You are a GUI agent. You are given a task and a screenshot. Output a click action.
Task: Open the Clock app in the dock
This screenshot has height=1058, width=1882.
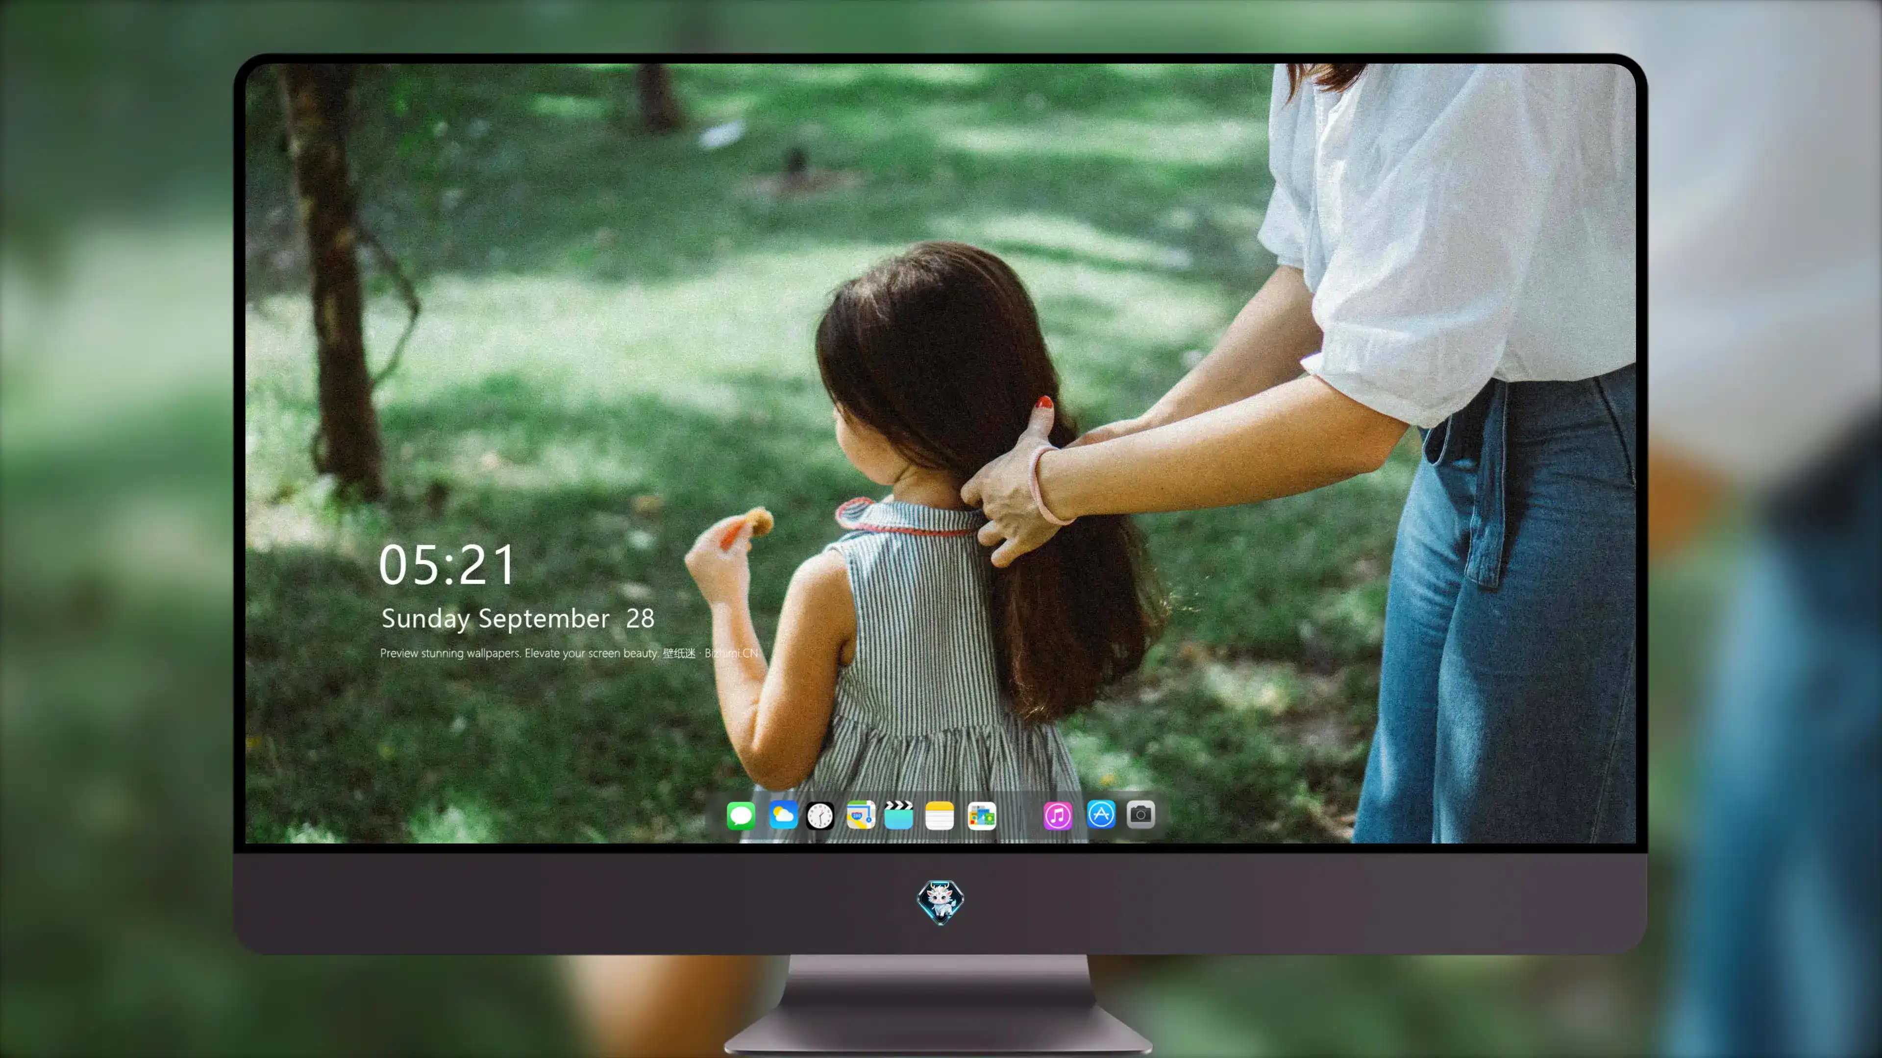(820, 816)
